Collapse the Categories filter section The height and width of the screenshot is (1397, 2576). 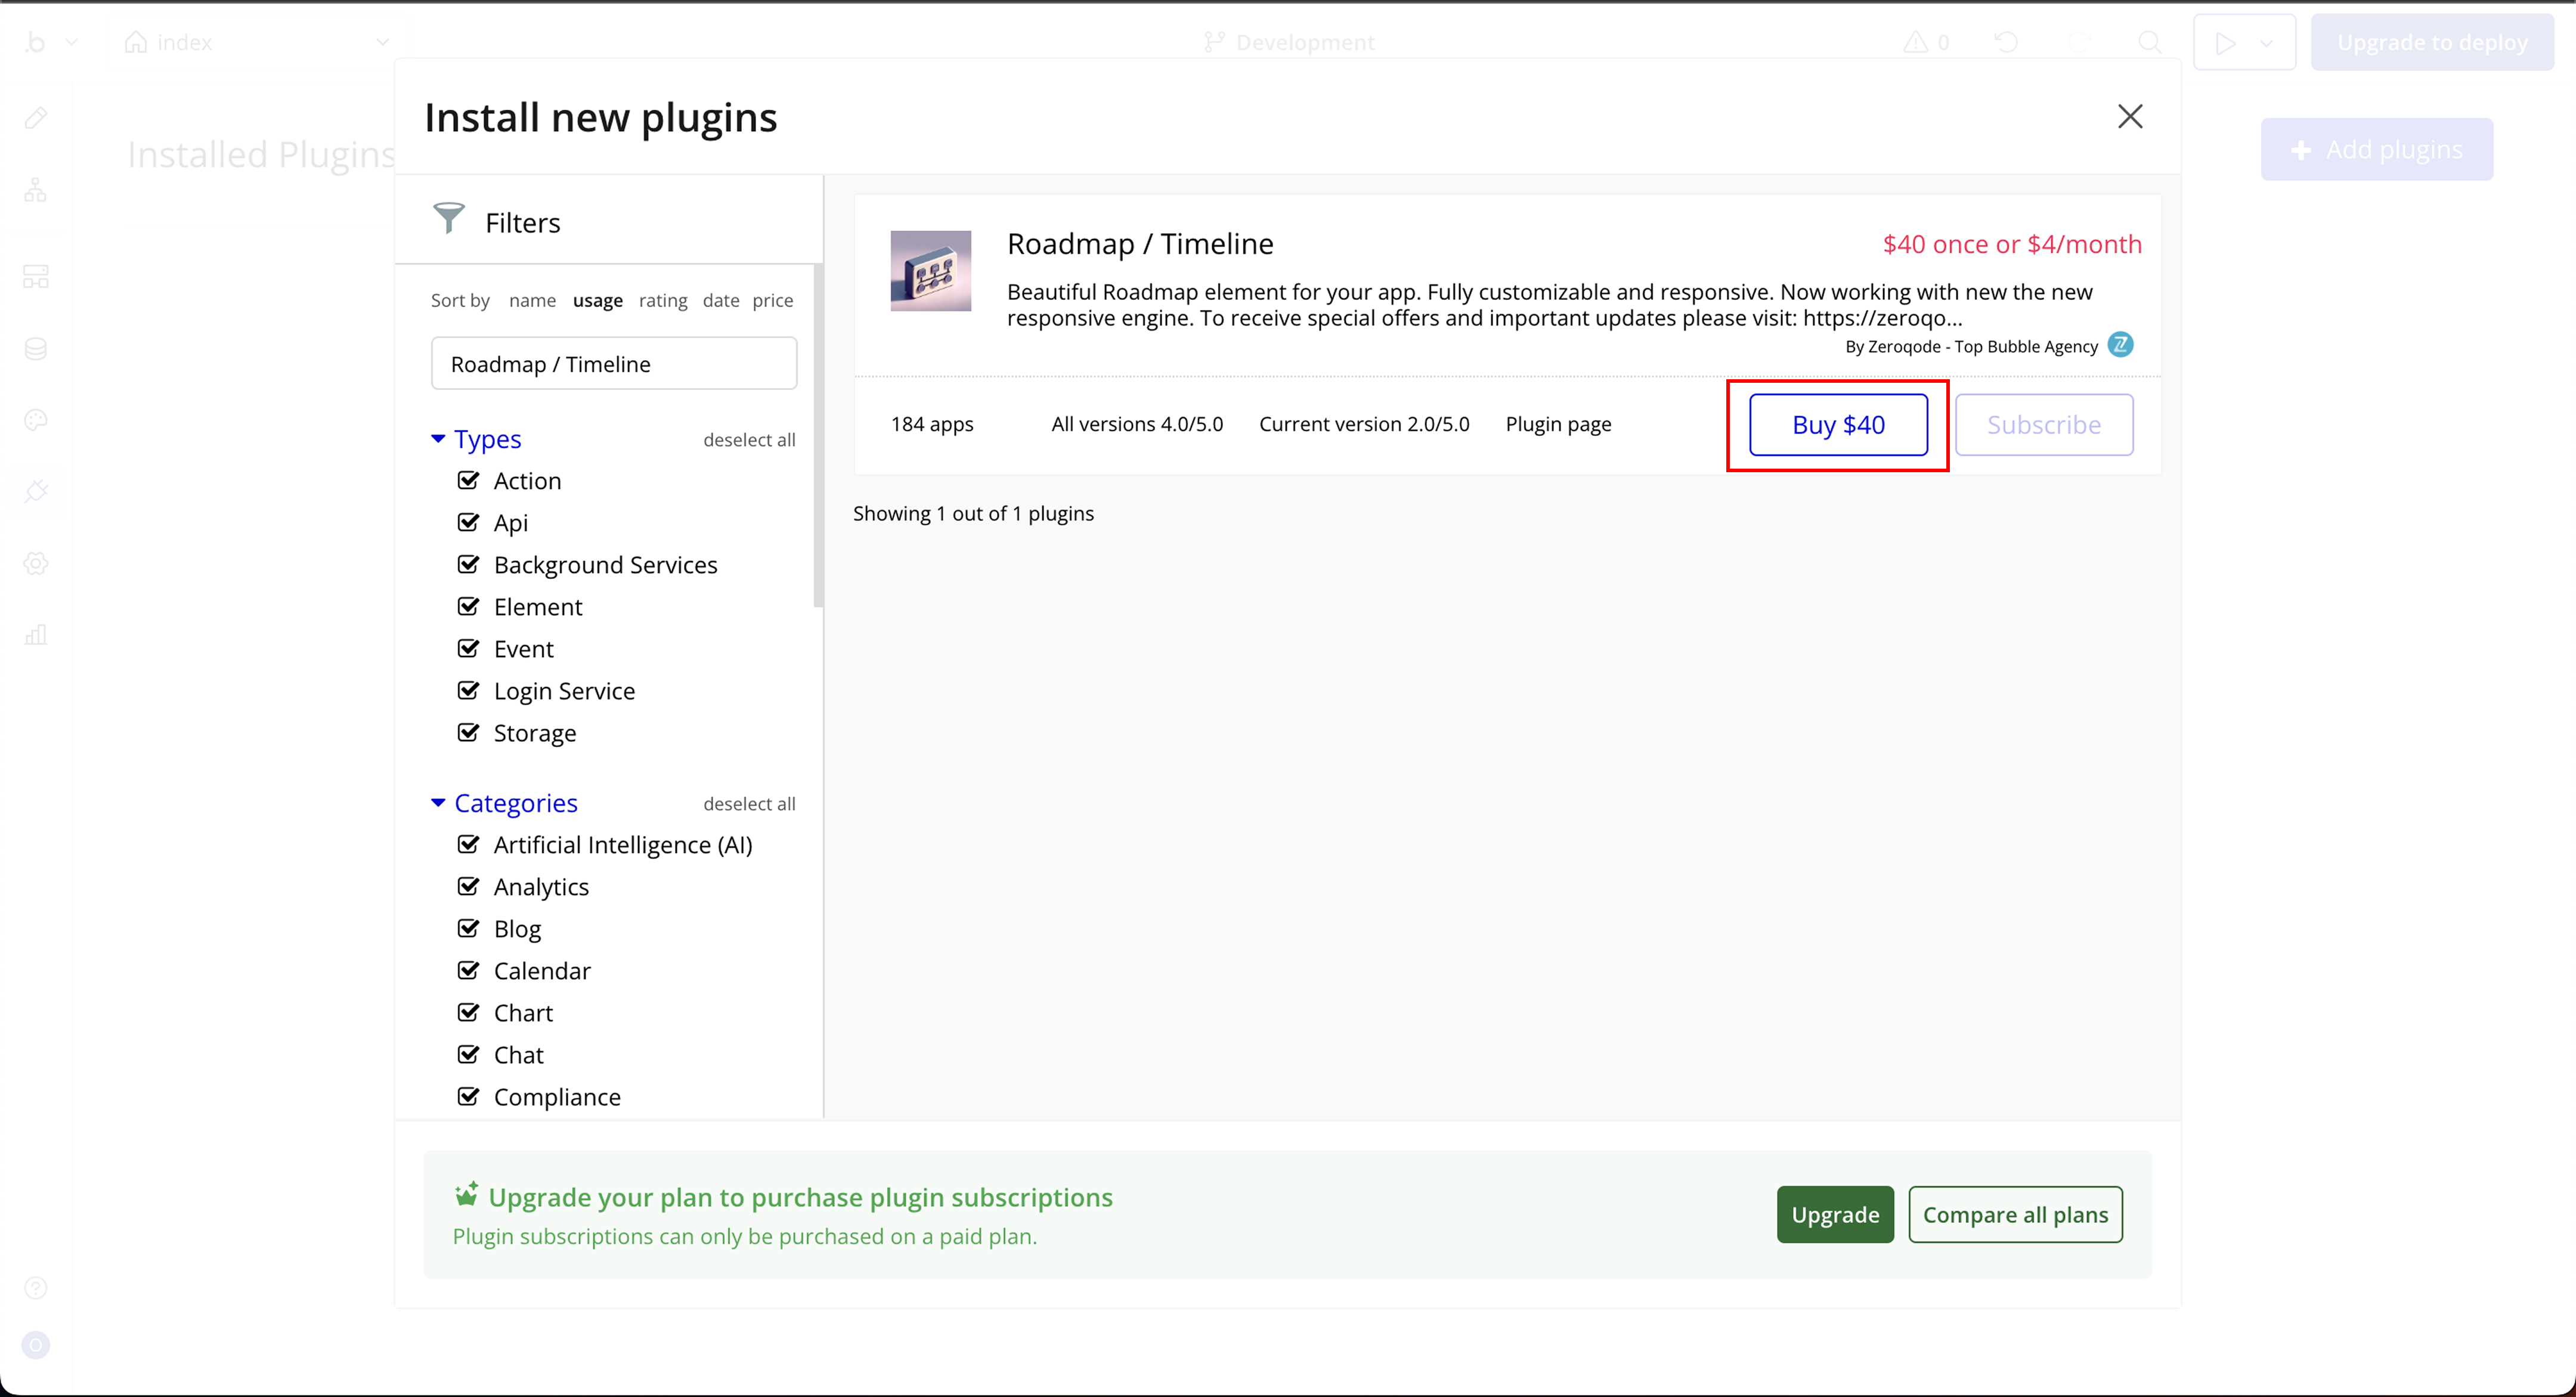pyautogui.click(x=438, y=803)
